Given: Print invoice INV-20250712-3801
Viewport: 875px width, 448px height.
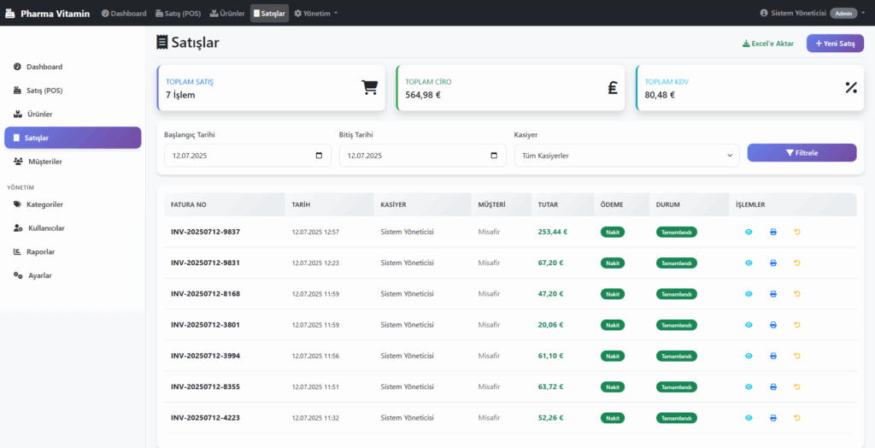Looking at the screenshot, I should coord(772,325).
